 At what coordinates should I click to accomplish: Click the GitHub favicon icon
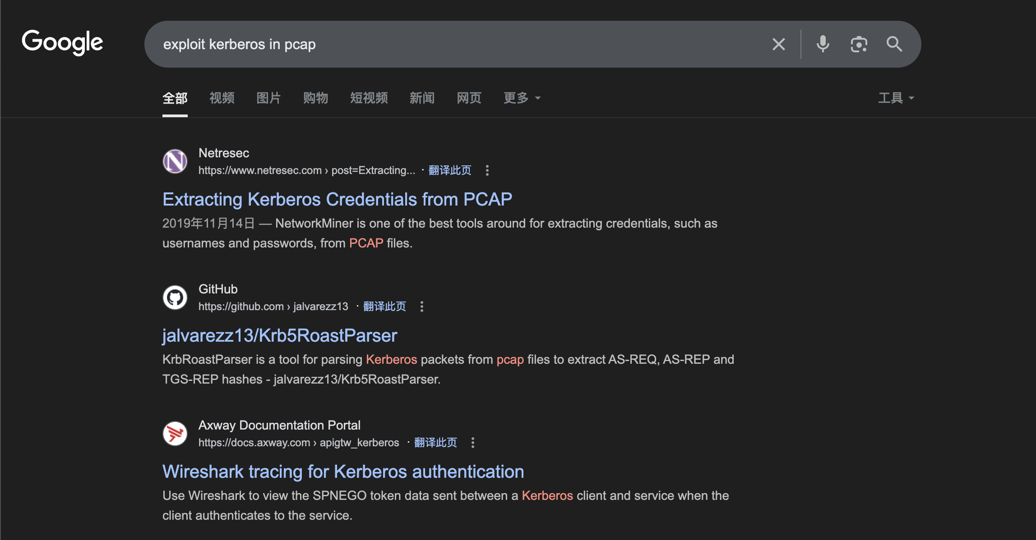tap(175, 297)
